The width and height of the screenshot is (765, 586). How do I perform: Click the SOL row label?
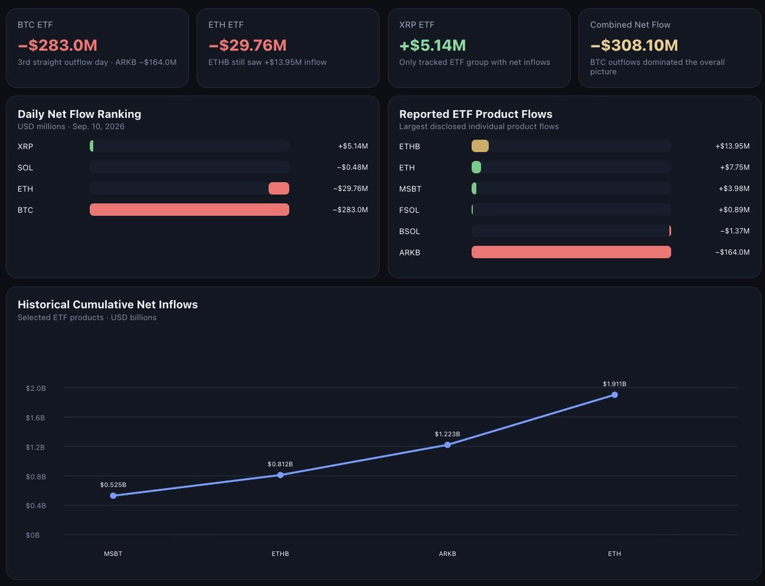pos(25,168)
